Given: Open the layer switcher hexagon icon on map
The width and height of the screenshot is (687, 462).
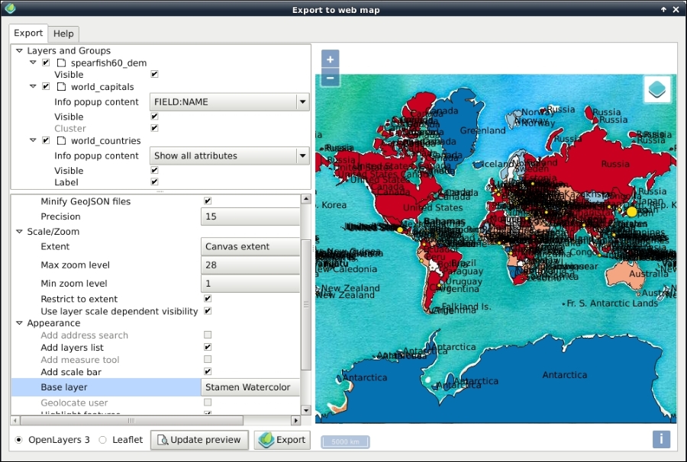Looking at the screenshot, I should point(656,89).
